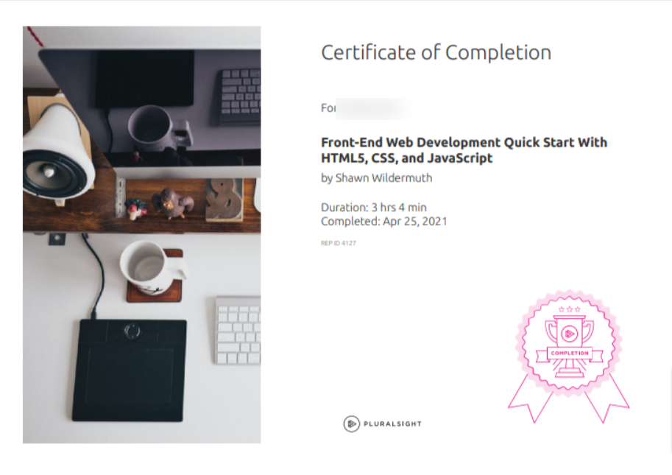Click the 'Certificate of Completion' heading
The image size is (672, 475).
436,53
